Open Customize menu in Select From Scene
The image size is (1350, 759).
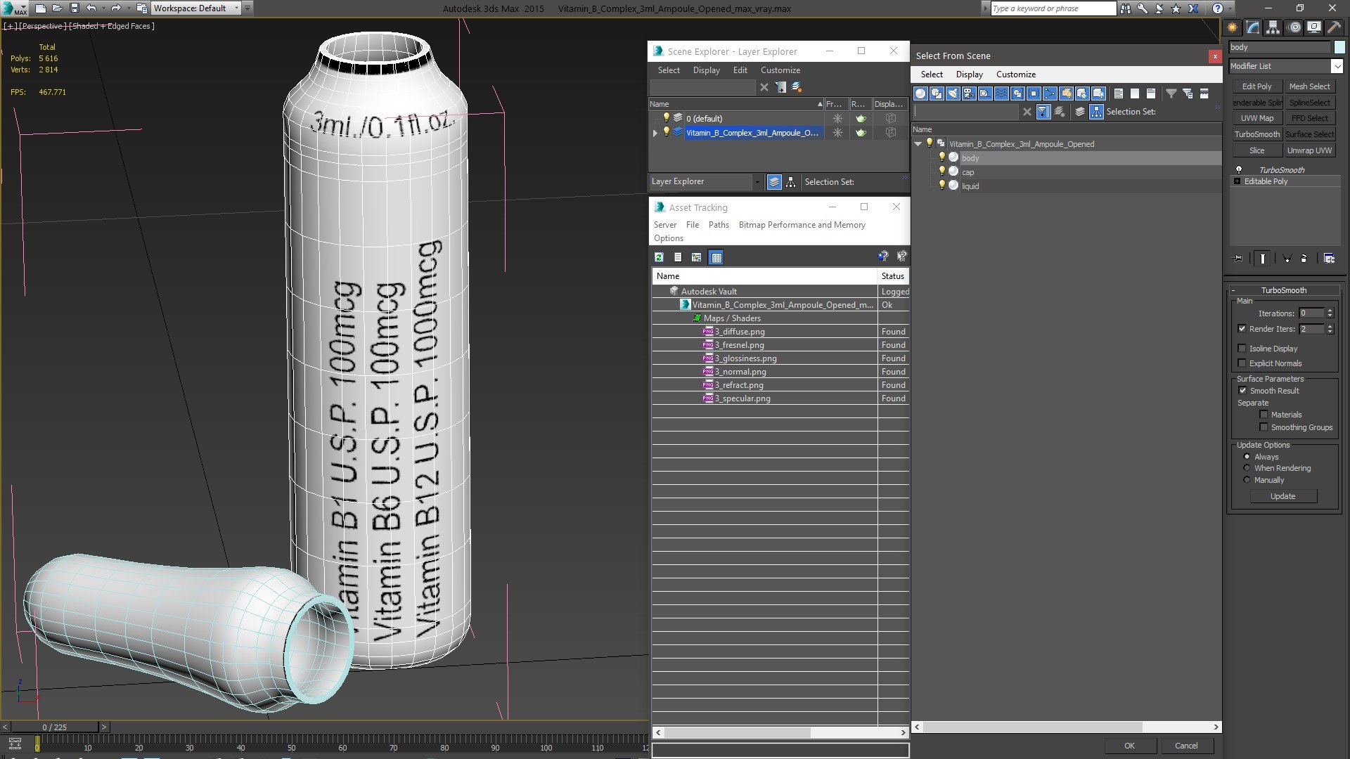pyautogui.click(x=1015, y=74)
